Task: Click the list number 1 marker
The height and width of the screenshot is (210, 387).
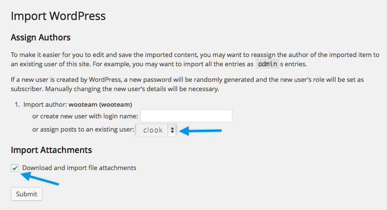Action: pyautogui.click(x=16, y=104)
